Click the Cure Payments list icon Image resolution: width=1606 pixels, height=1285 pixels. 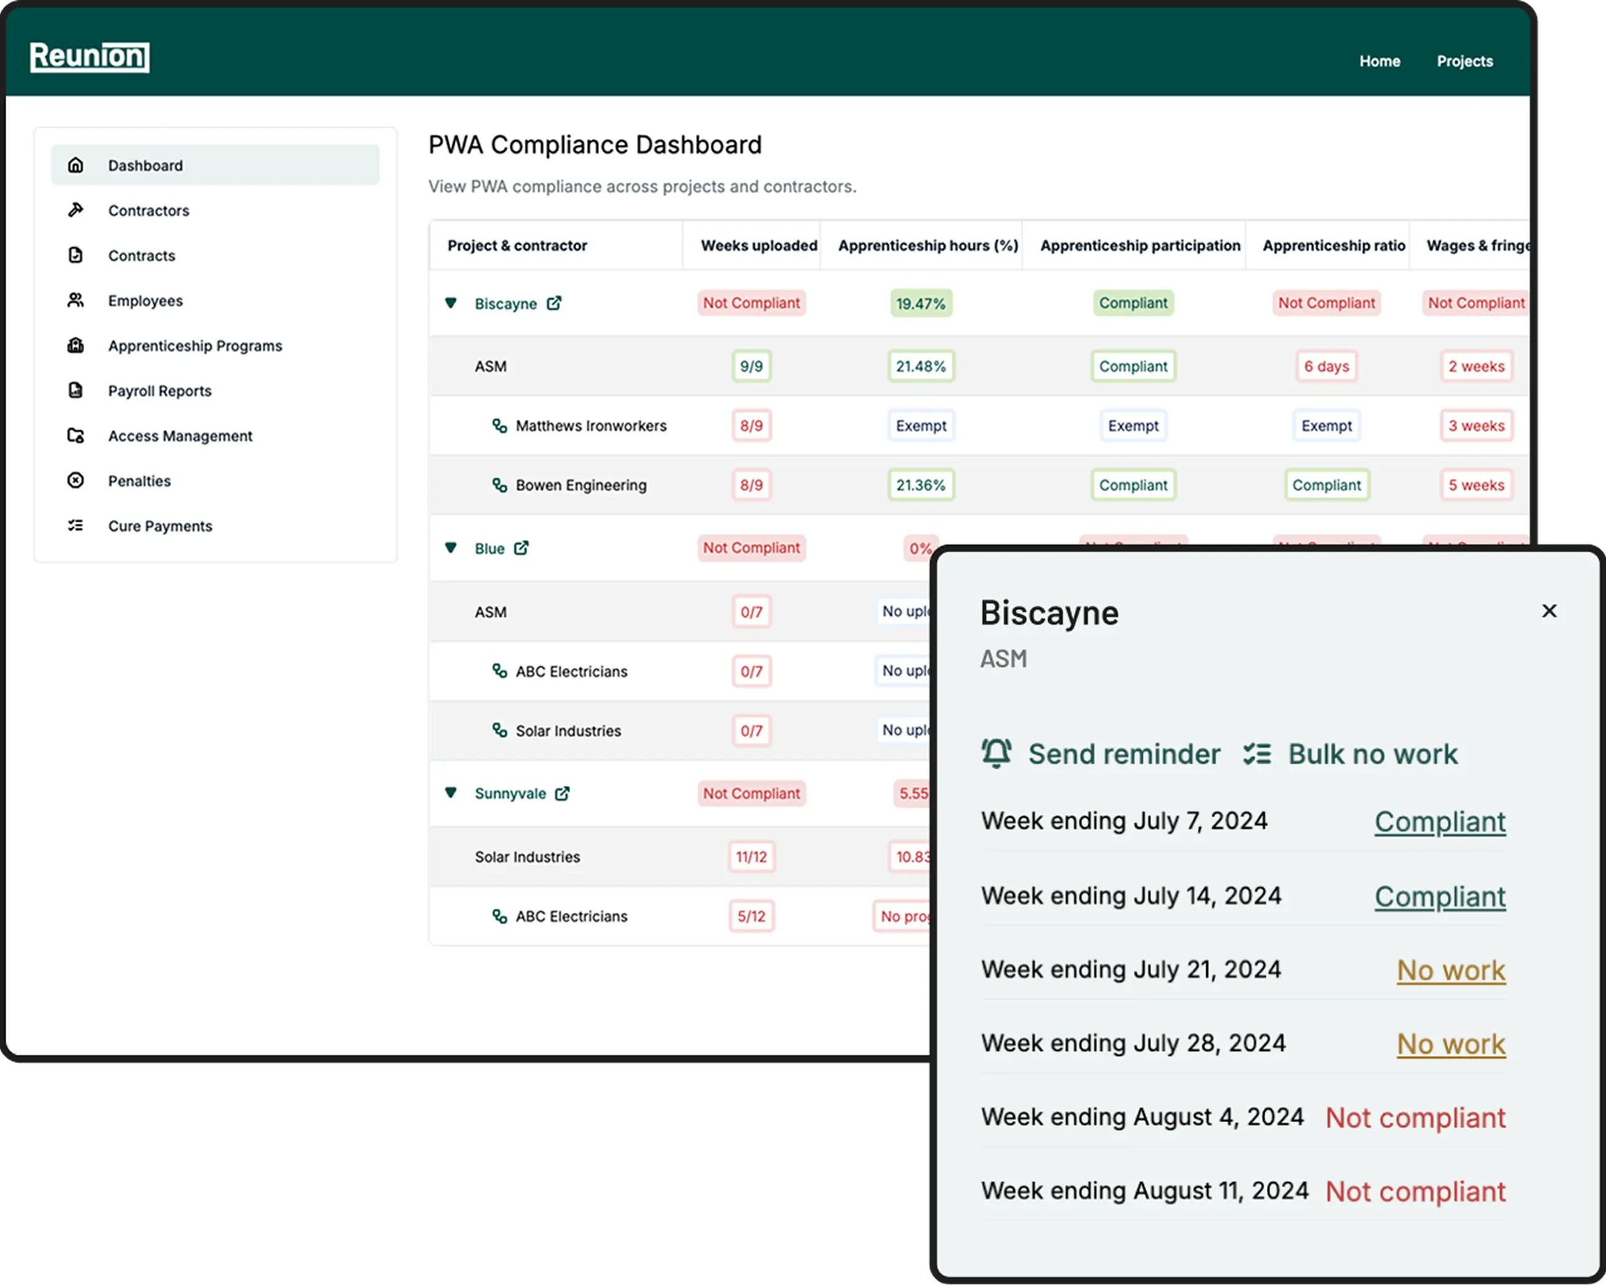click(75, 526)
